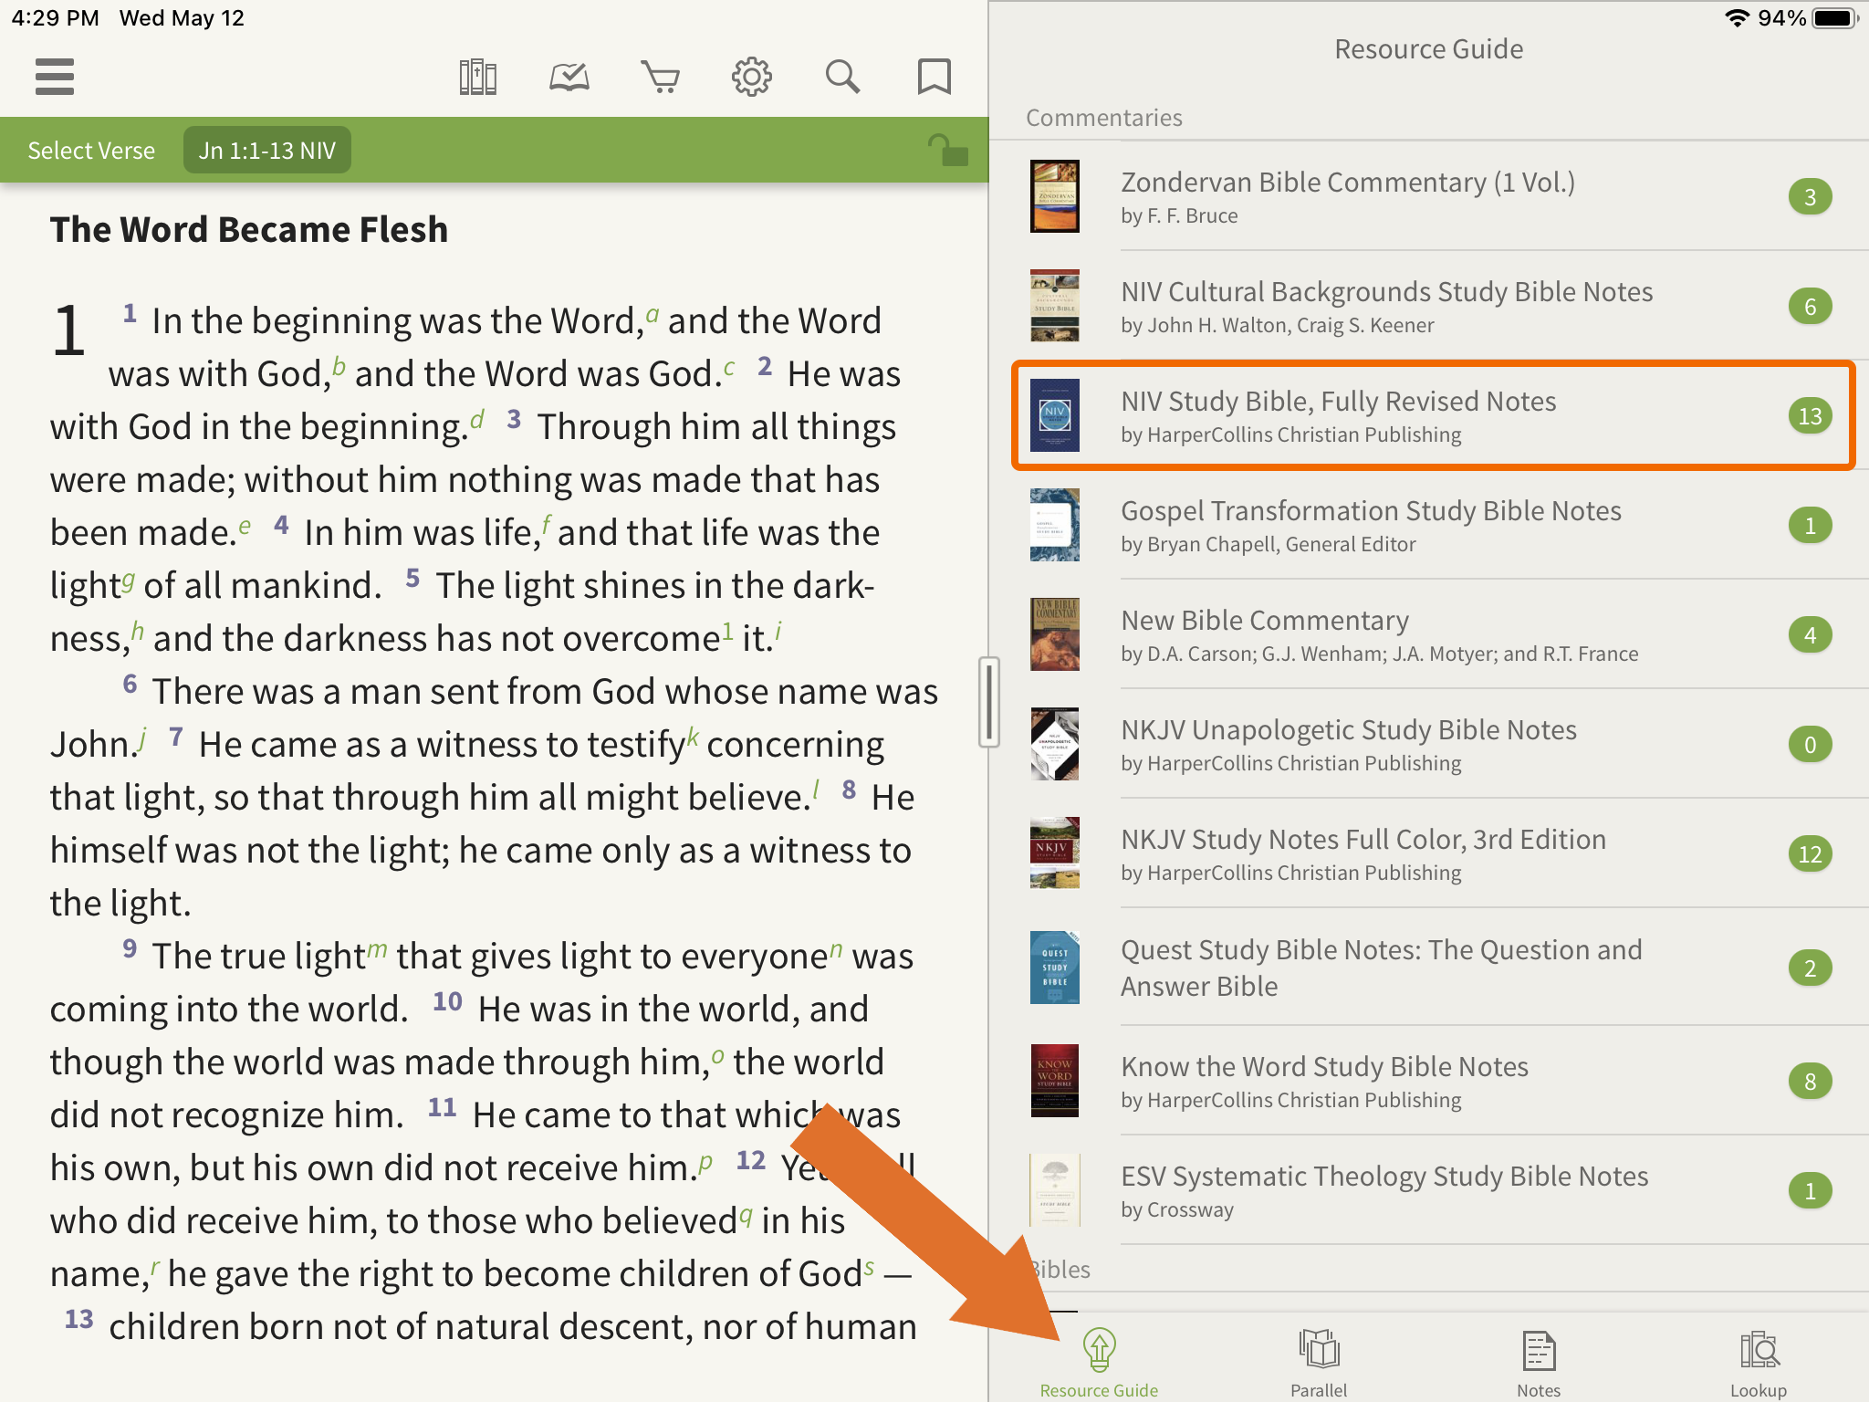Tap the Wi-Fi status icon

pyautogui.click(x=1737, y=18)
